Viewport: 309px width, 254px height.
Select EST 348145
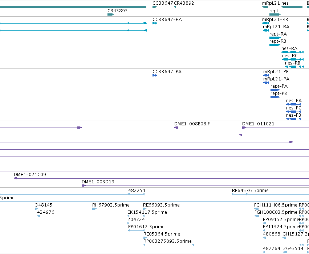[x=44, y=205]
